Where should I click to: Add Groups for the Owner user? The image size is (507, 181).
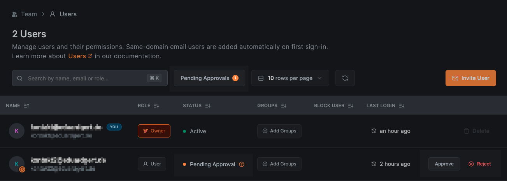tap(279, 131)
